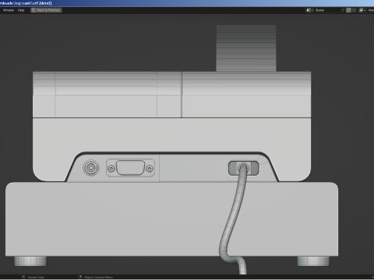Click the round coaxial connector on model

coord(91,168)
